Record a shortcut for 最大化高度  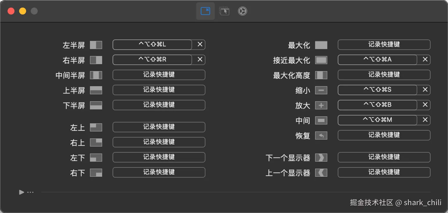384,75
